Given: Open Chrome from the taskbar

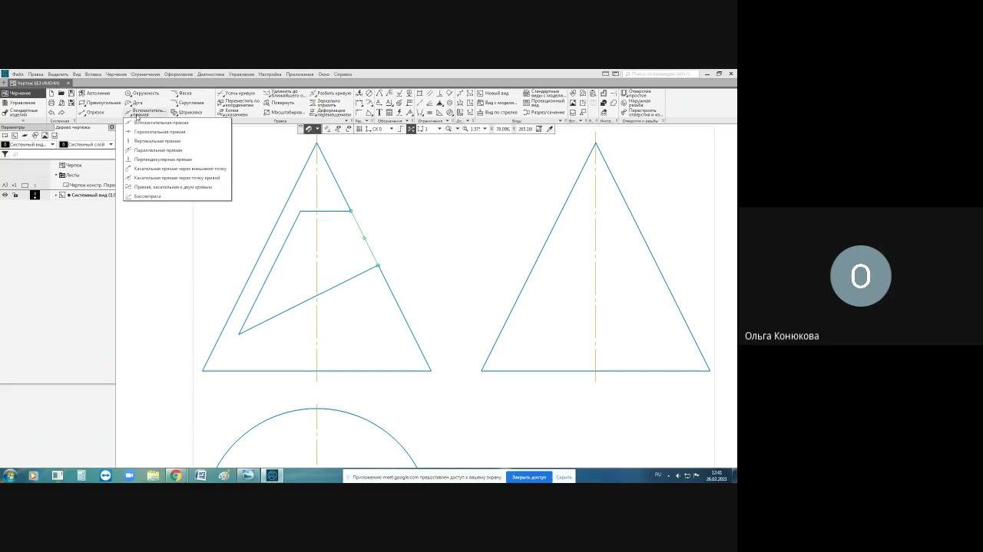Looking at the screenshot, I should coord(176,476).
